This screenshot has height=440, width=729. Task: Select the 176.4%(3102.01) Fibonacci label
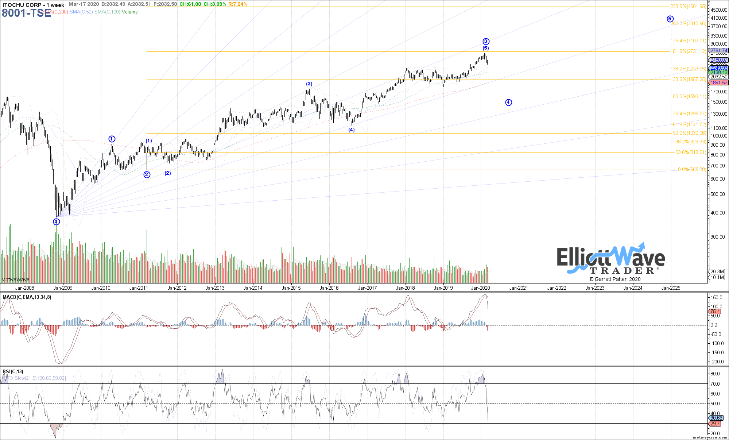[x=688, y=40]
